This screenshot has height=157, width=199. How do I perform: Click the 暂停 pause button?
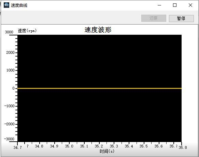click(181, 18)
